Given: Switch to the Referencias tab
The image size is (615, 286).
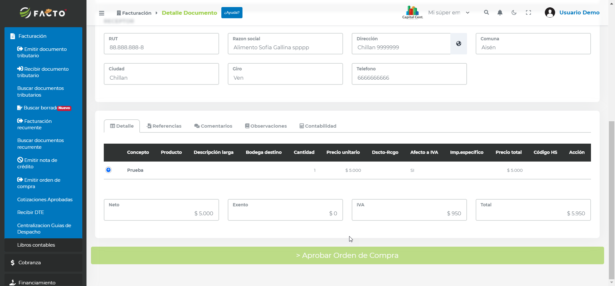Looking at the screenshot, I should (x=164, y=126).
